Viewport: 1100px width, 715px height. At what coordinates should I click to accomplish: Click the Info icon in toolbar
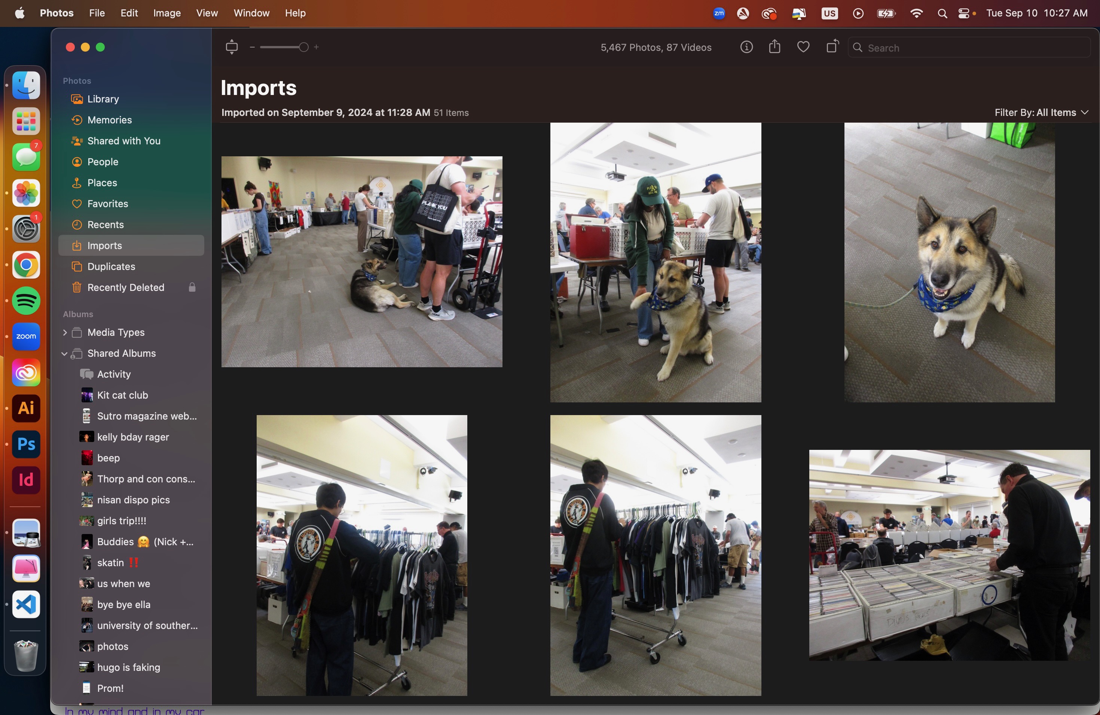click(746, 47)
